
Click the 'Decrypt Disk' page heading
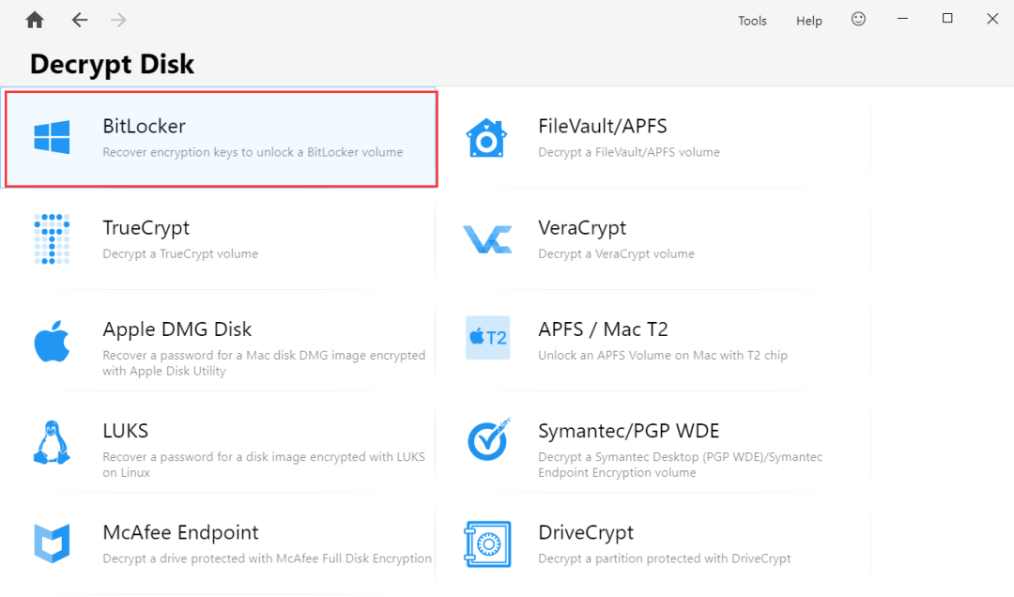coord(112,64)
